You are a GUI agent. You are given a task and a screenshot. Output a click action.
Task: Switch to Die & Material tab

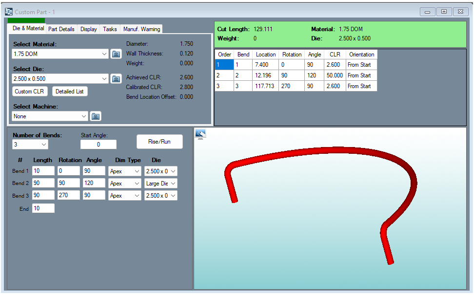(x=28, y=28)
